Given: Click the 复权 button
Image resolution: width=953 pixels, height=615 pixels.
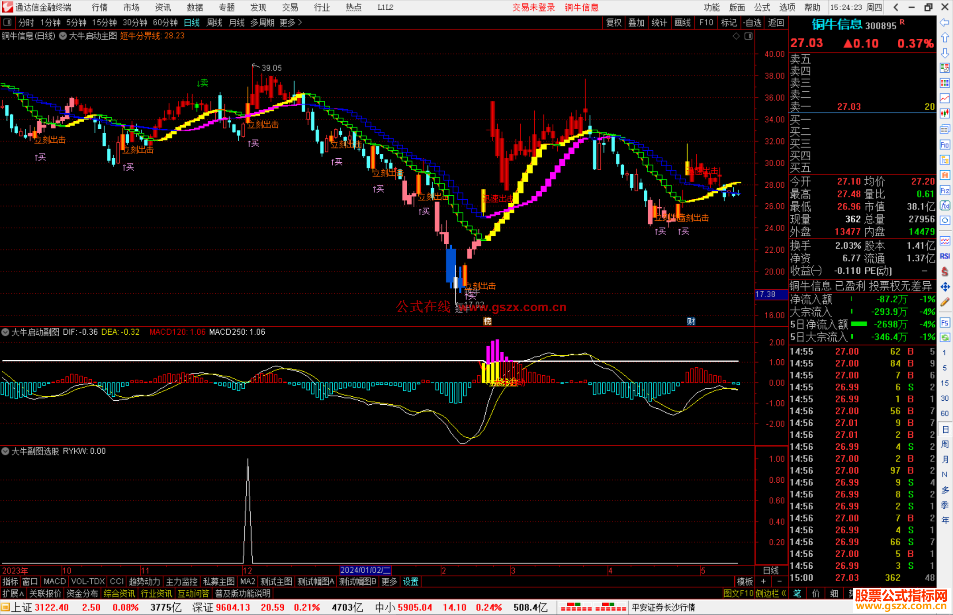Looking at the screenshot, I should pyautogui.click(x=614, y=22).
